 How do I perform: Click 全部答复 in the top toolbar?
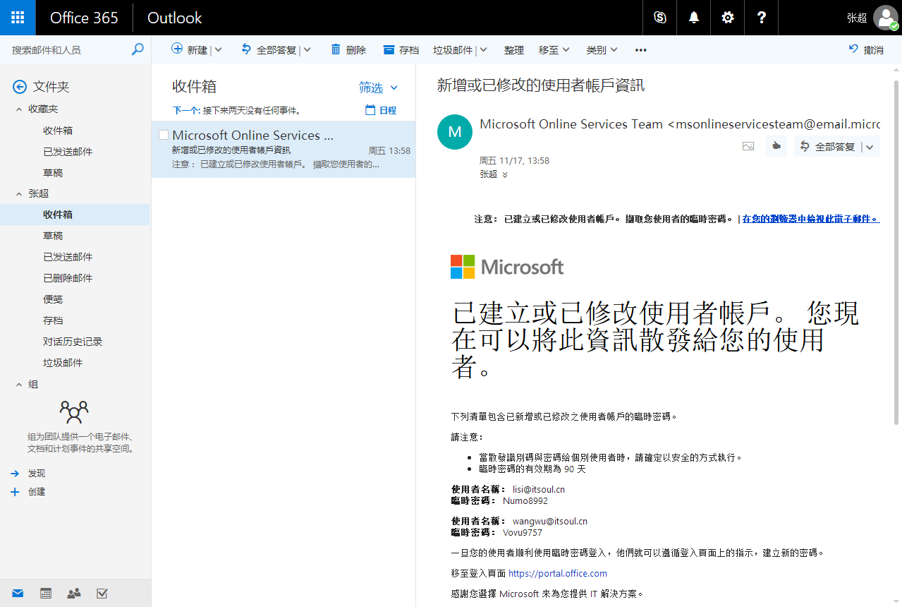click(269, 49)
